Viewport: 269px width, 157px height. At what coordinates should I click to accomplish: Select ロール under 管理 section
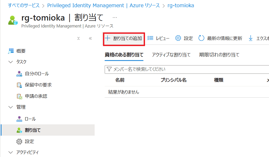click(30, 119)
